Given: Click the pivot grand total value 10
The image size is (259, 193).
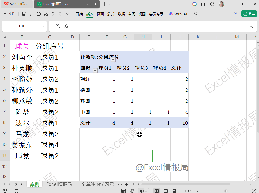Looking at the screenshot, I should tap(185, 123).
